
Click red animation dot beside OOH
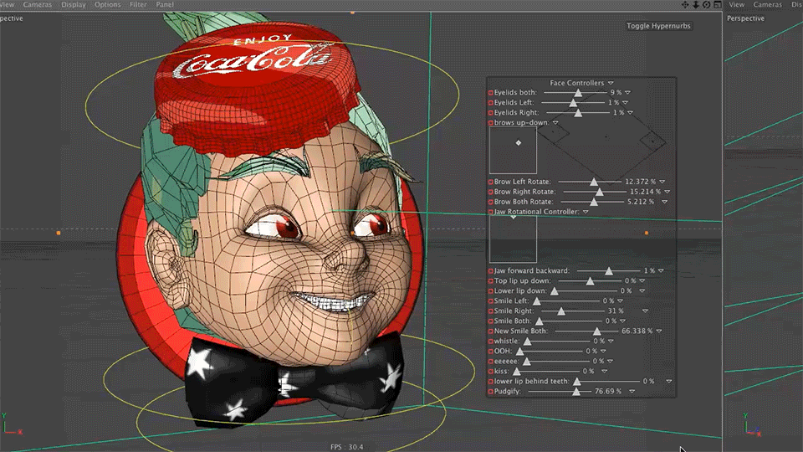coord(491,352)
